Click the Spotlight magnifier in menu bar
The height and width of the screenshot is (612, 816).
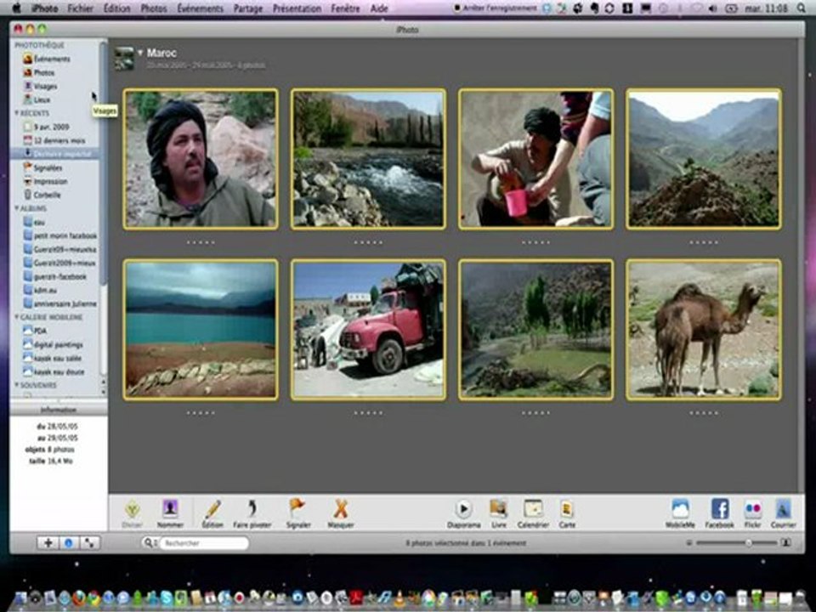(x=802, y=8)
